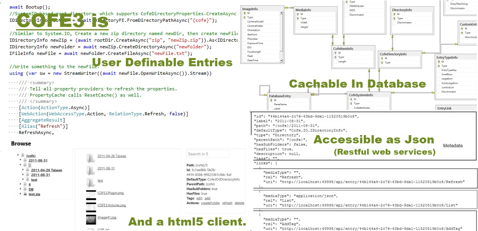Open the Image41.jpg thumbnail
478x231 pixels.
(91, 220)
